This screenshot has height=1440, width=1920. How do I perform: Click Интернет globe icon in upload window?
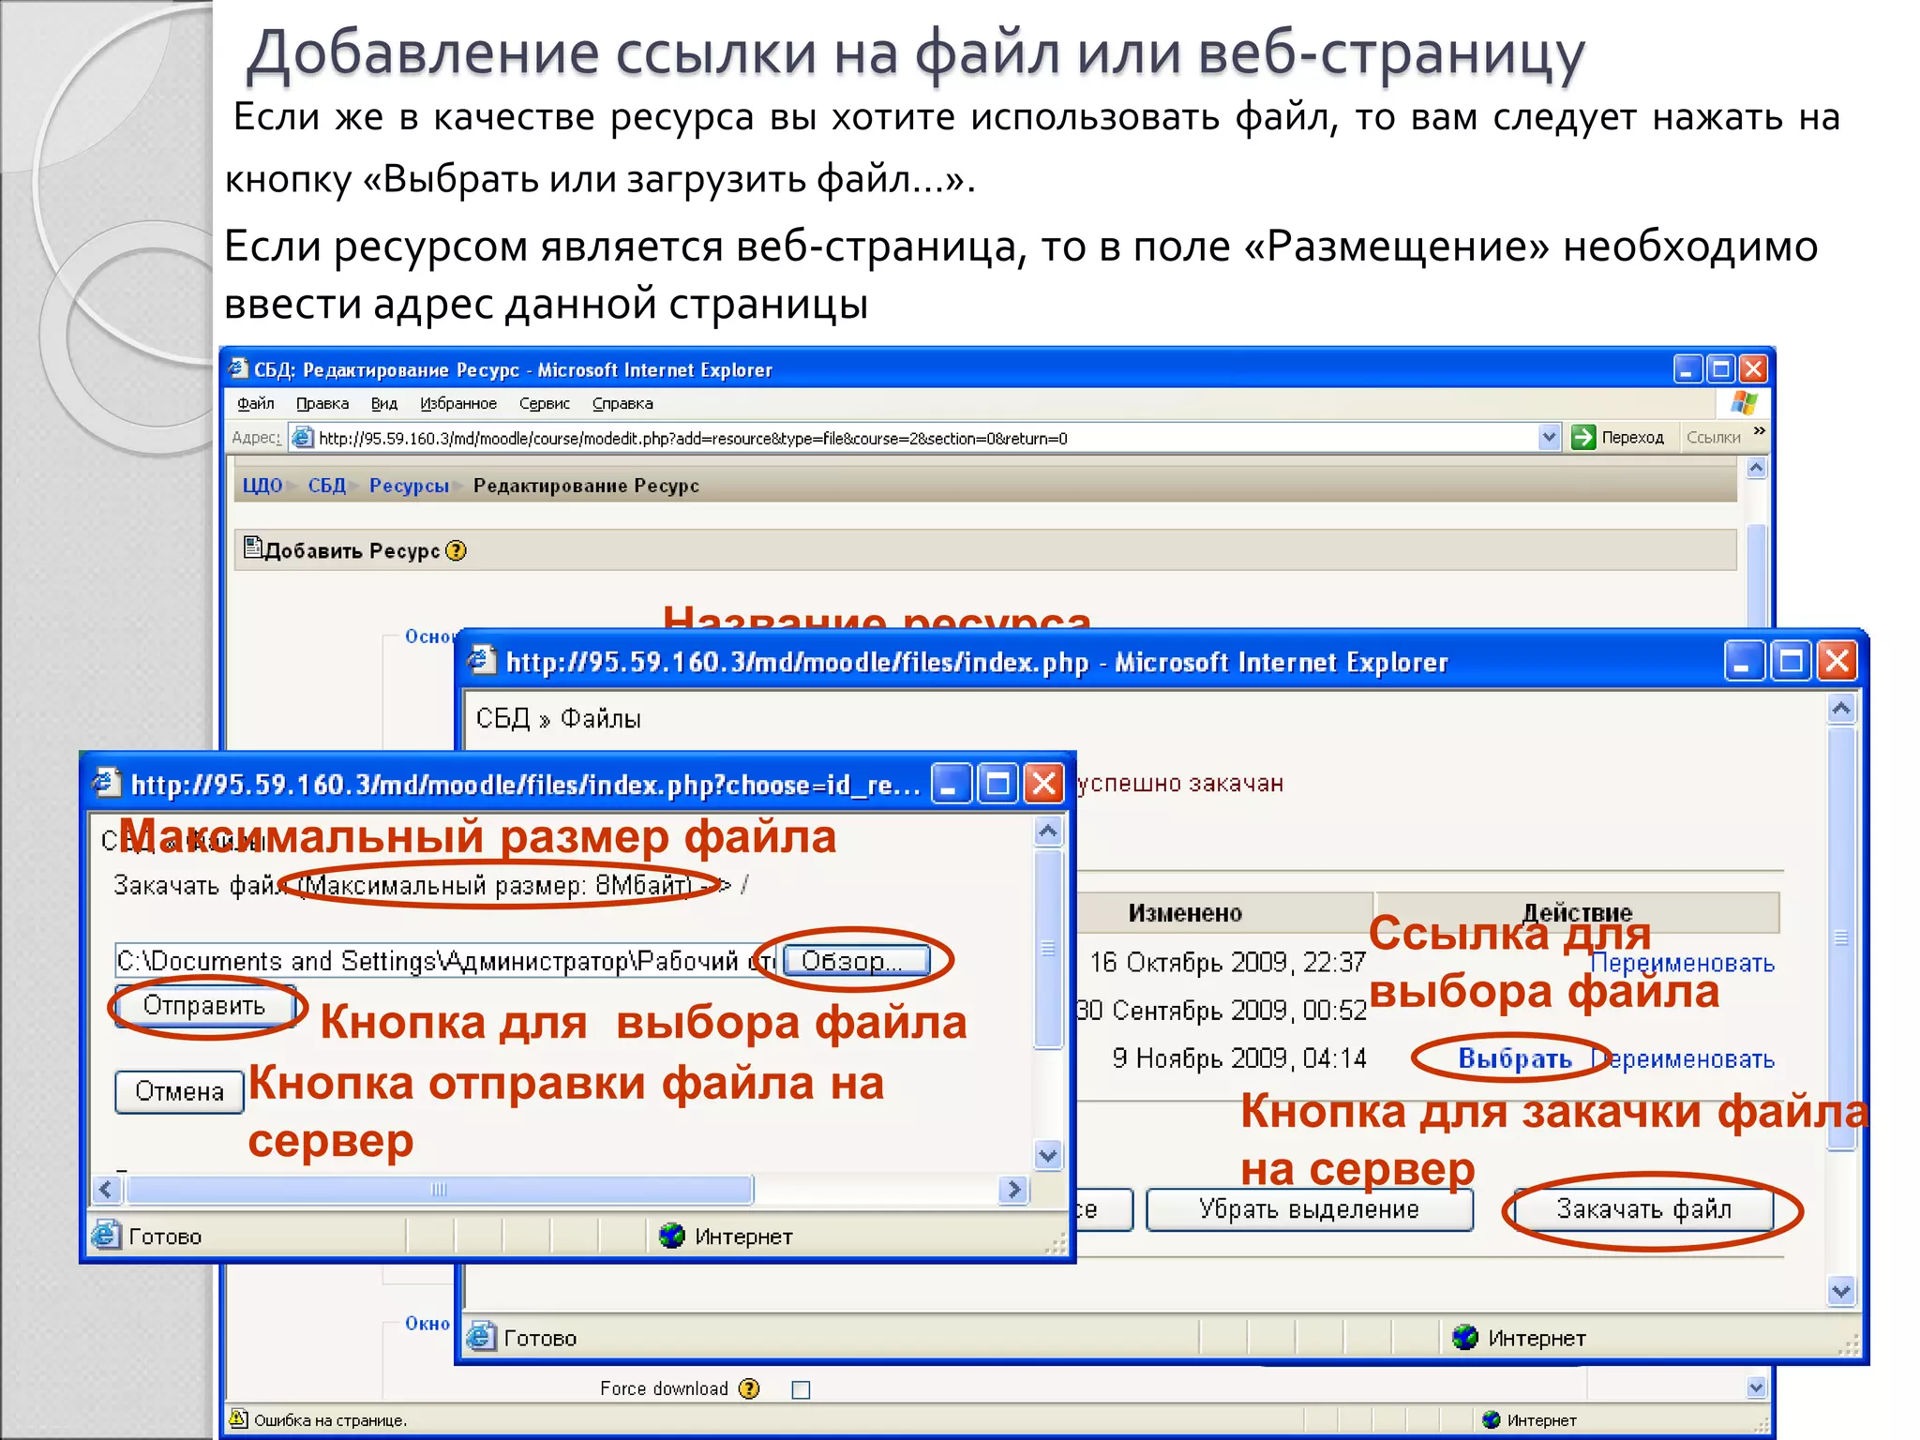click(x=671, y=1236)
